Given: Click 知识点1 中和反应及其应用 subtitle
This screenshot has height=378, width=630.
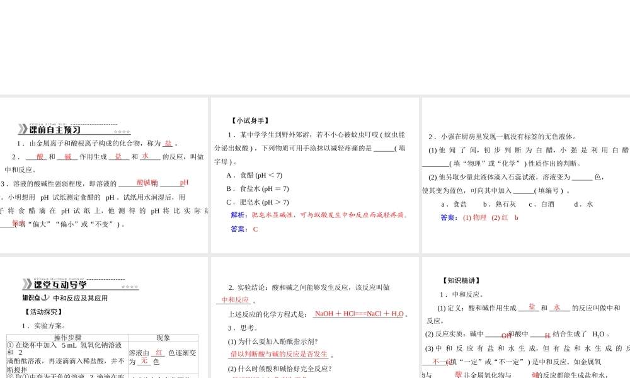Looking at the screenshot, I should [x=65, y=297].
